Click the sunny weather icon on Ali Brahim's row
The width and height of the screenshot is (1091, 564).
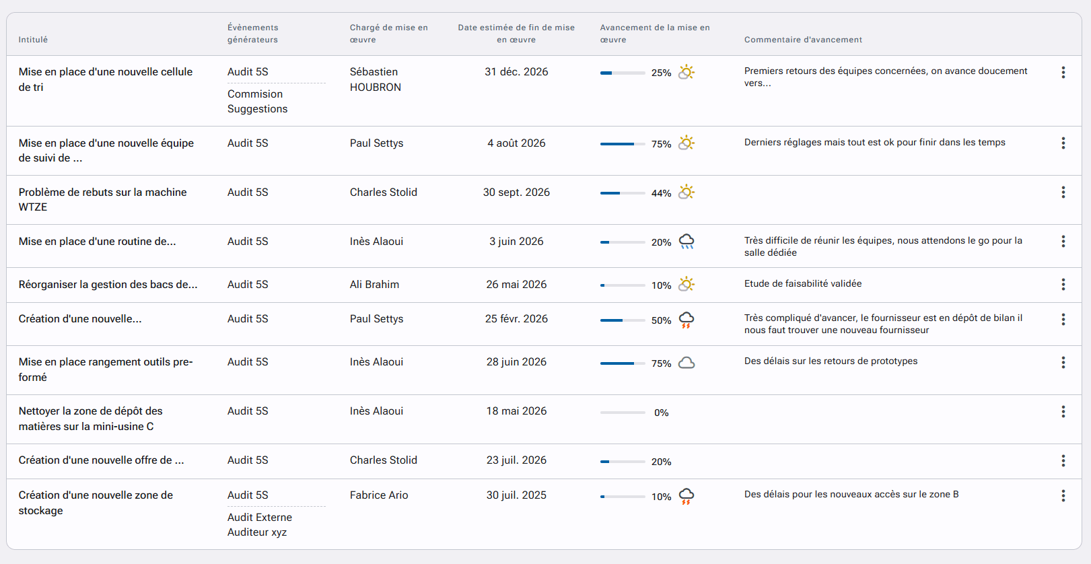686,284
